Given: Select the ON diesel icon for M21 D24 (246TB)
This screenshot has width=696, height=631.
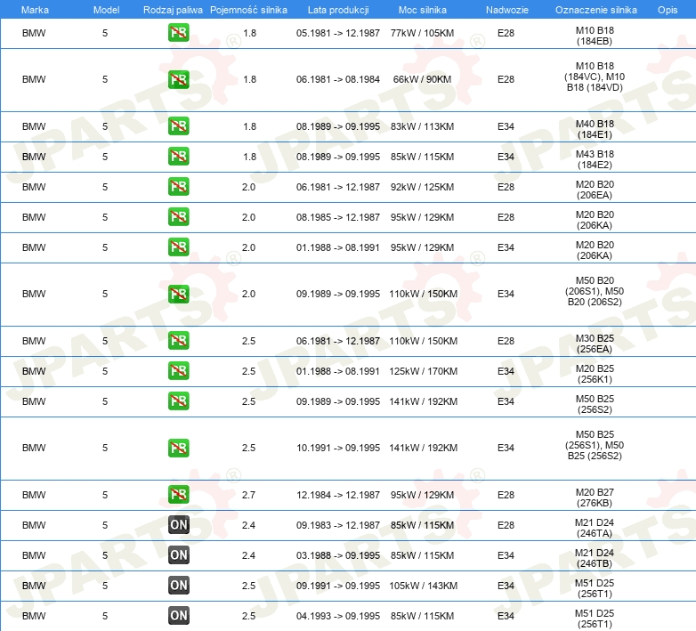Looking at the screenshot, I should [x=178, y=555].
